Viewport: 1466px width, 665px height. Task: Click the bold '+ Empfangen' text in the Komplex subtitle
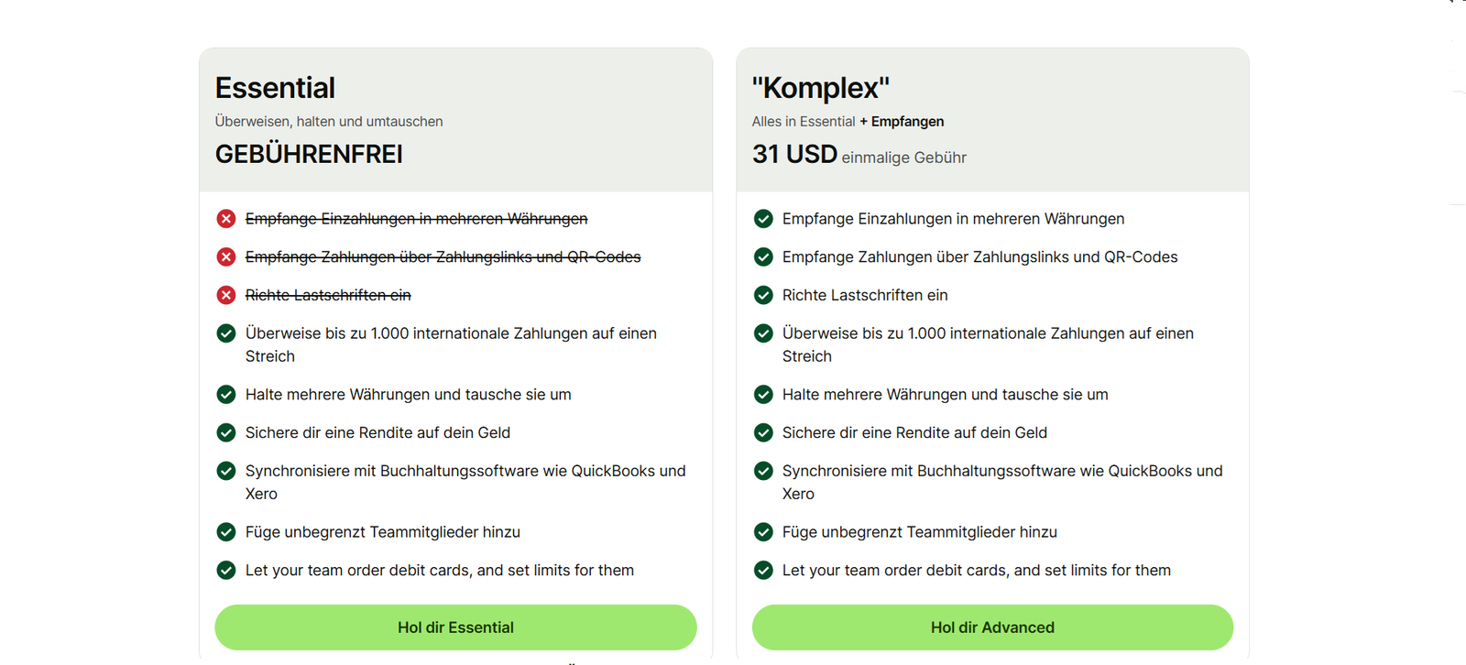click(x=902, y=122)
